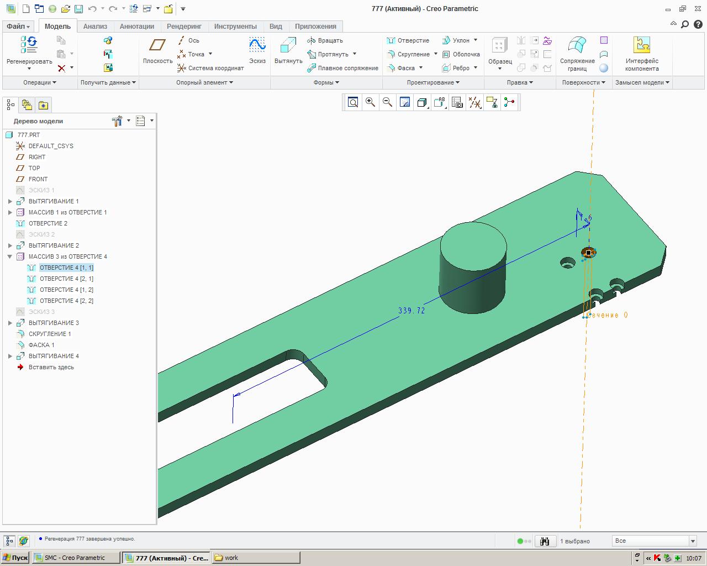Refit the model with the graphics toolbar icon
This screenshot has width=707, height=566.
click(x=353, y=102)
